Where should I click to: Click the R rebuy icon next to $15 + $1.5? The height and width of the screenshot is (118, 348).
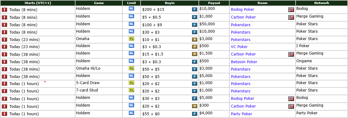click(194, 54)
